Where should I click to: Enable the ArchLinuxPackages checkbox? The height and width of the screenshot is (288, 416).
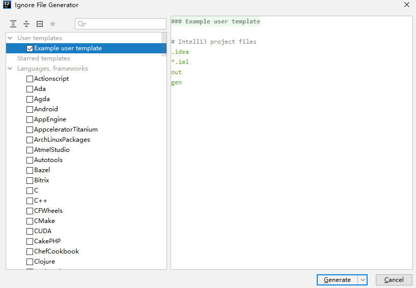[30, 140]
